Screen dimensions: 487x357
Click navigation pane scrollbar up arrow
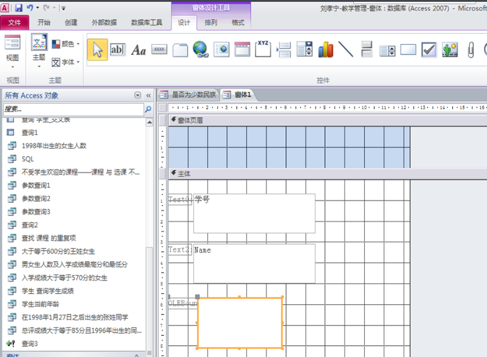pyautogui.click(x=150, y=122)
